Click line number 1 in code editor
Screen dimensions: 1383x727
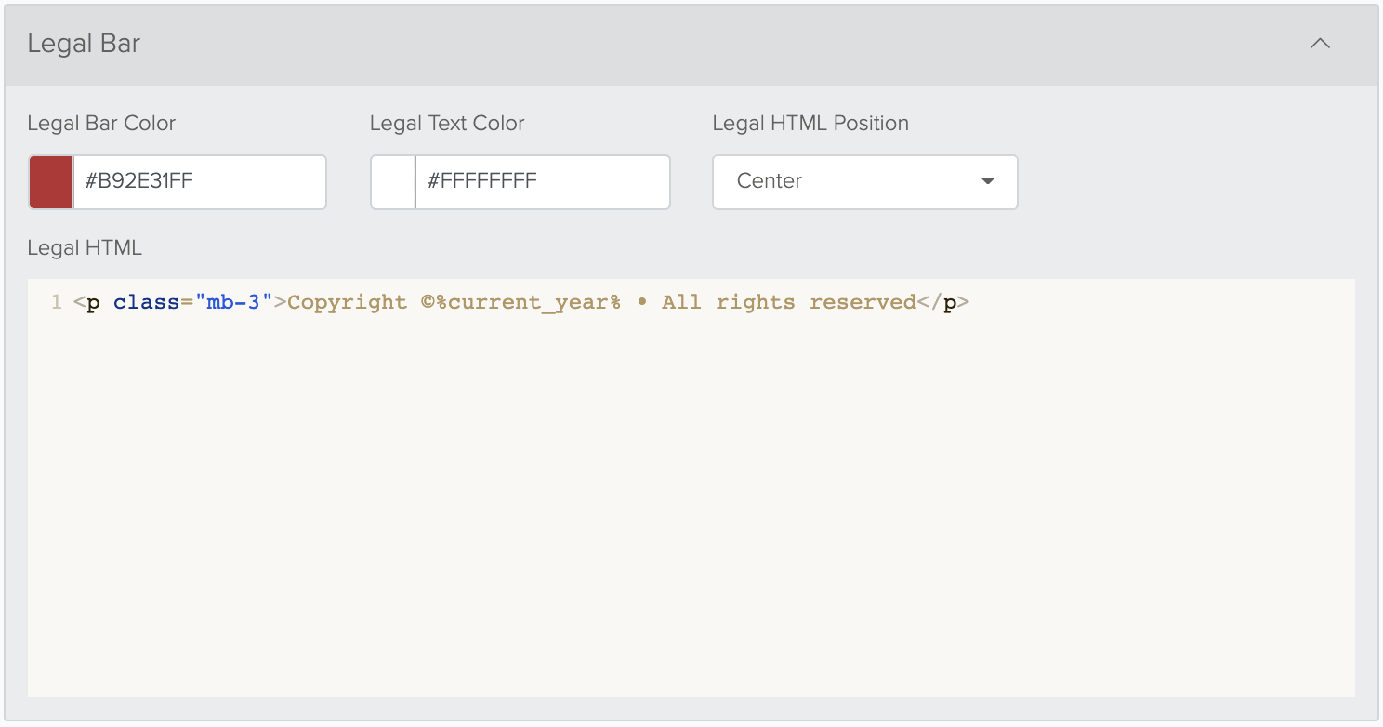pyautogui.click(x=56, y=302)
